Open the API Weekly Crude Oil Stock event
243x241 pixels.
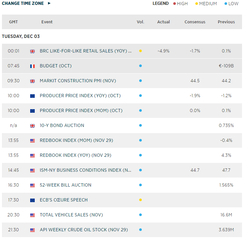pos(84,230)
